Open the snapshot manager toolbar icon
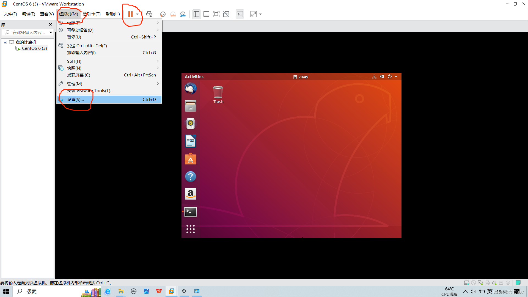The height and width of the screenshot is (297, 528). [183, 14]
